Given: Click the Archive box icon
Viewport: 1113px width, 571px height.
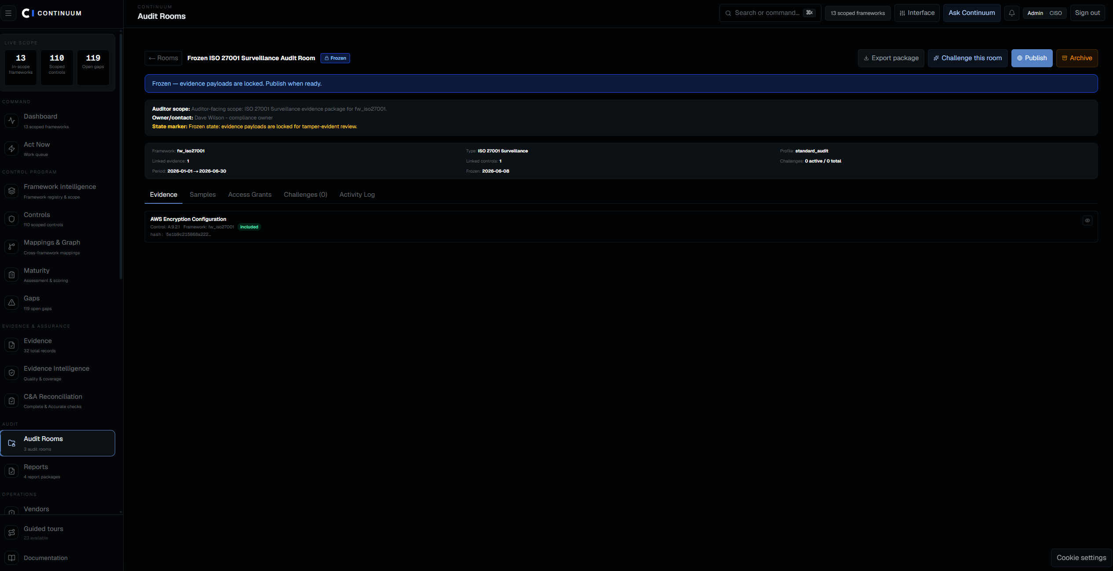Looking at the screenshot, I should [1065, 58].
